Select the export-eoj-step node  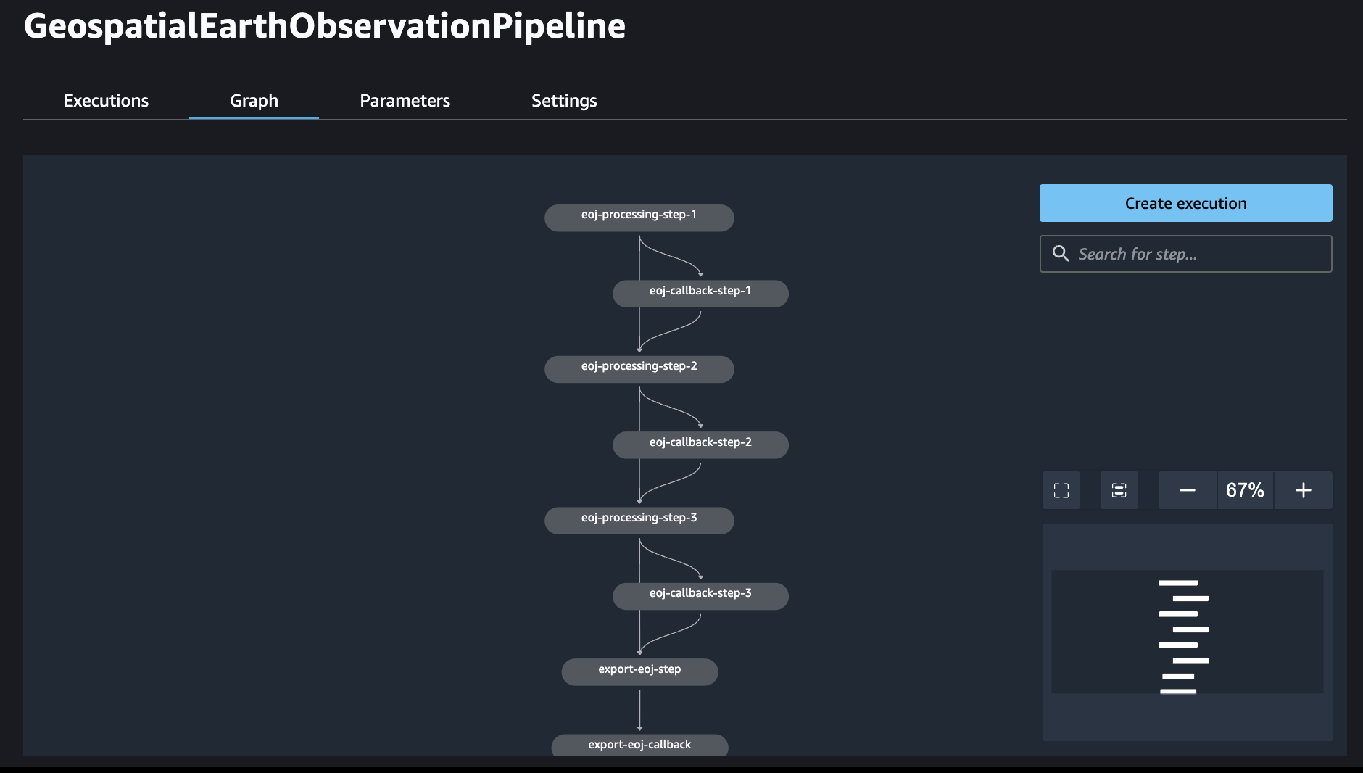[639, 671]
